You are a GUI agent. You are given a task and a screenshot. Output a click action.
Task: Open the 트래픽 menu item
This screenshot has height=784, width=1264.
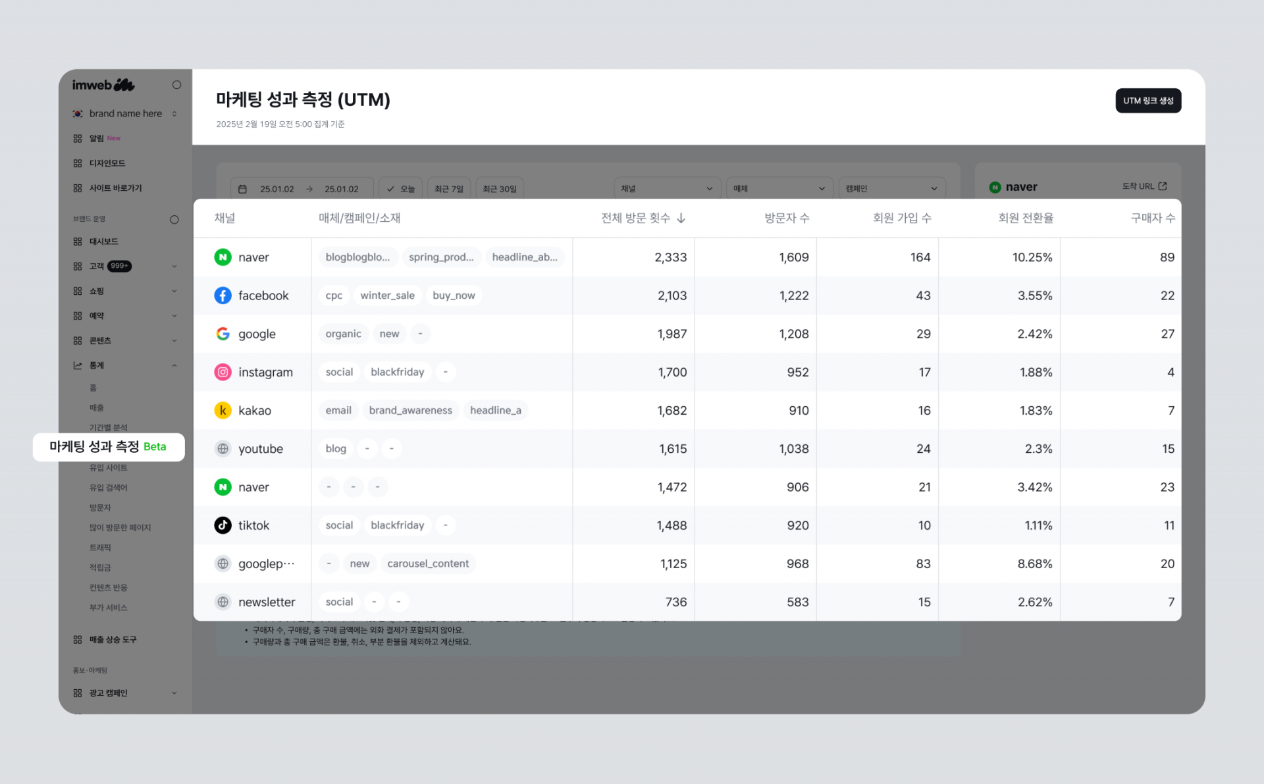(x=100, y=548)
